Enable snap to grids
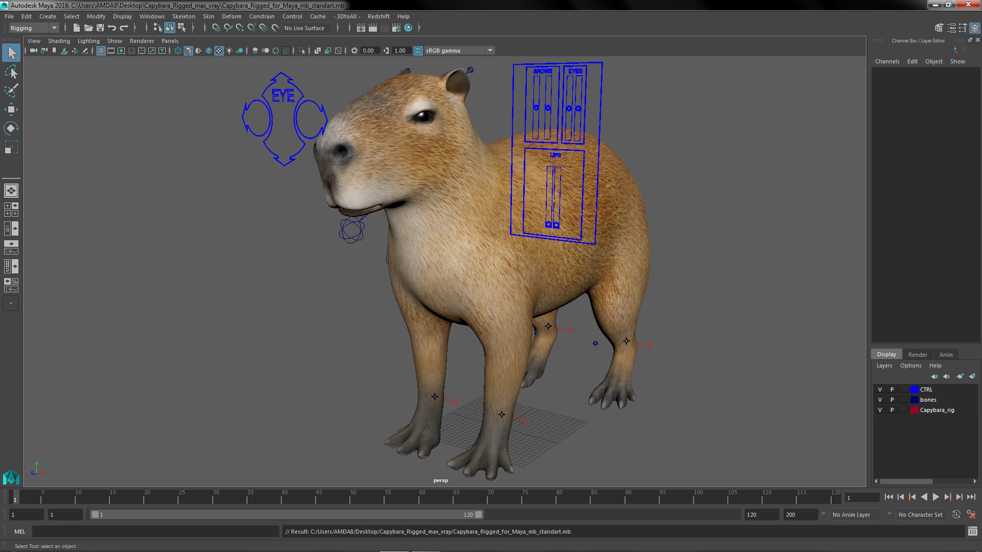 pos(216,28)
